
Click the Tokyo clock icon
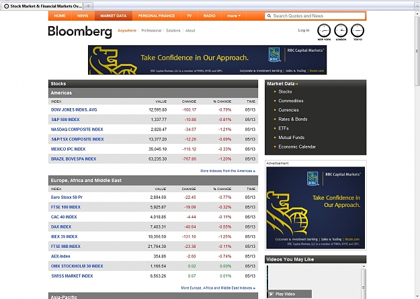tap(358, 30)
